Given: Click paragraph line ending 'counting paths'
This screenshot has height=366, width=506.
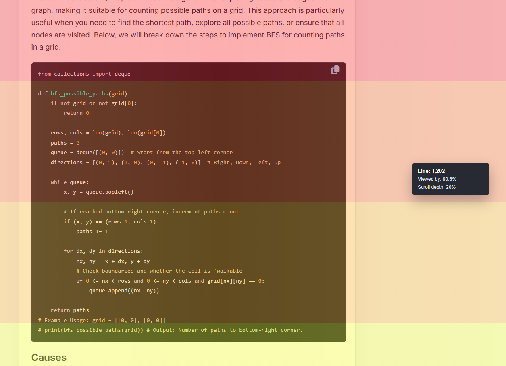Looking at the screenshot, I should coord(188,35).
